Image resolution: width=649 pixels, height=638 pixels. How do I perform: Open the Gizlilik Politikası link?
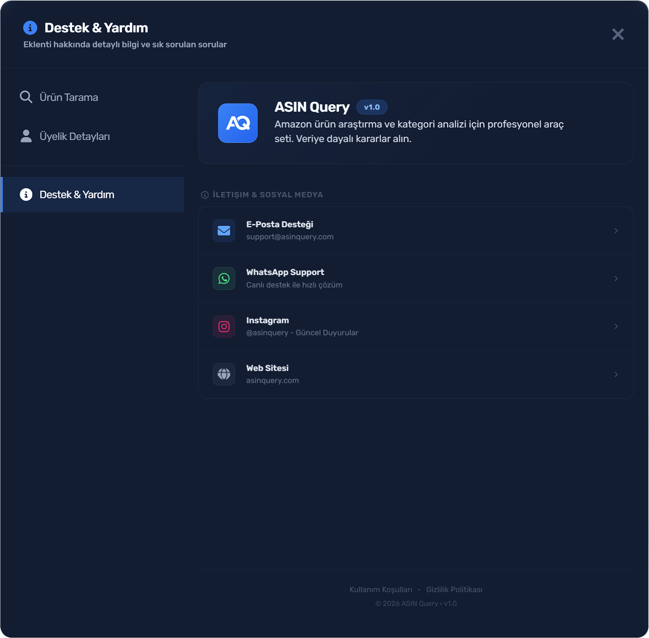click(x=454, y=590)
